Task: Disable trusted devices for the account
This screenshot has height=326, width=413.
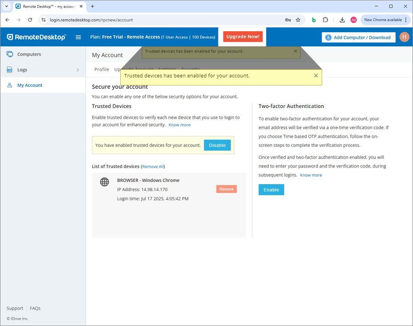Action: tap(217, 145)
